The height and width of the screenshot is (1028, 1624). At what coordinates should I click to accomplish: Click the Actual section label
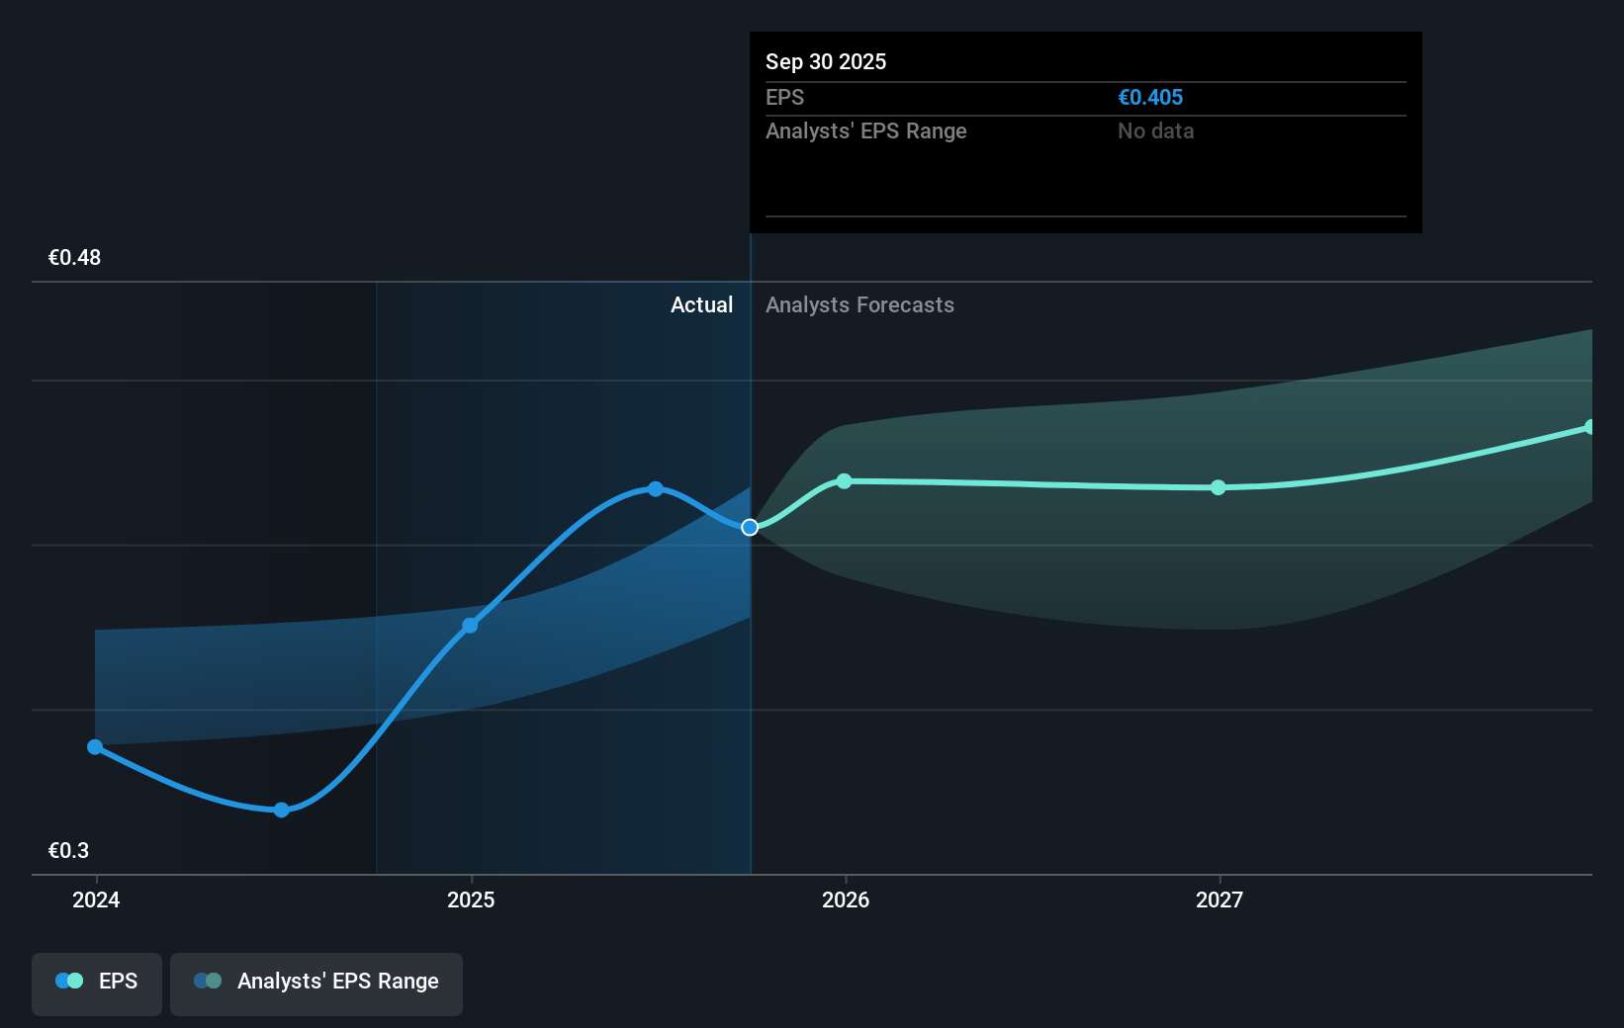(x=702, y=305)
